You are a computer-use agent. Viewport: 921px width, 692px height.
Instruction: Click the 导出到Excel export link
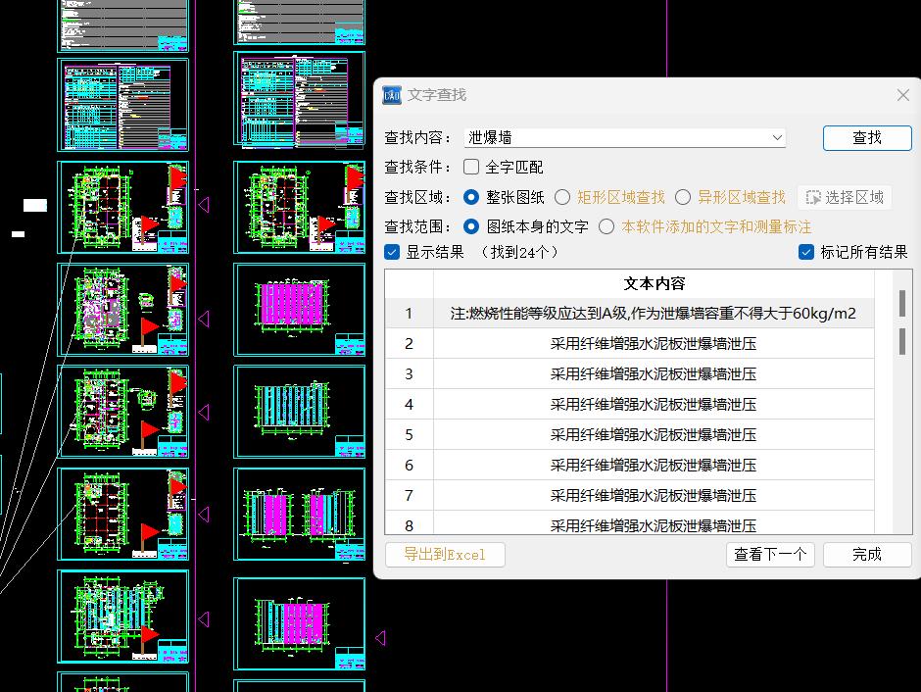445,554
